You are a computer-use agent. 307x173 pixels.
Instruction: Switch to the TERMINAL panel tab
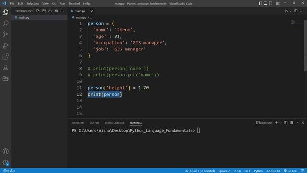[x=136, y=123]
